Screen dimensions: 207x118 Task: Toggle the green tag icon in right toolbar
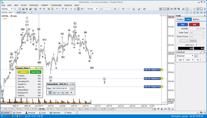point(198,9)
